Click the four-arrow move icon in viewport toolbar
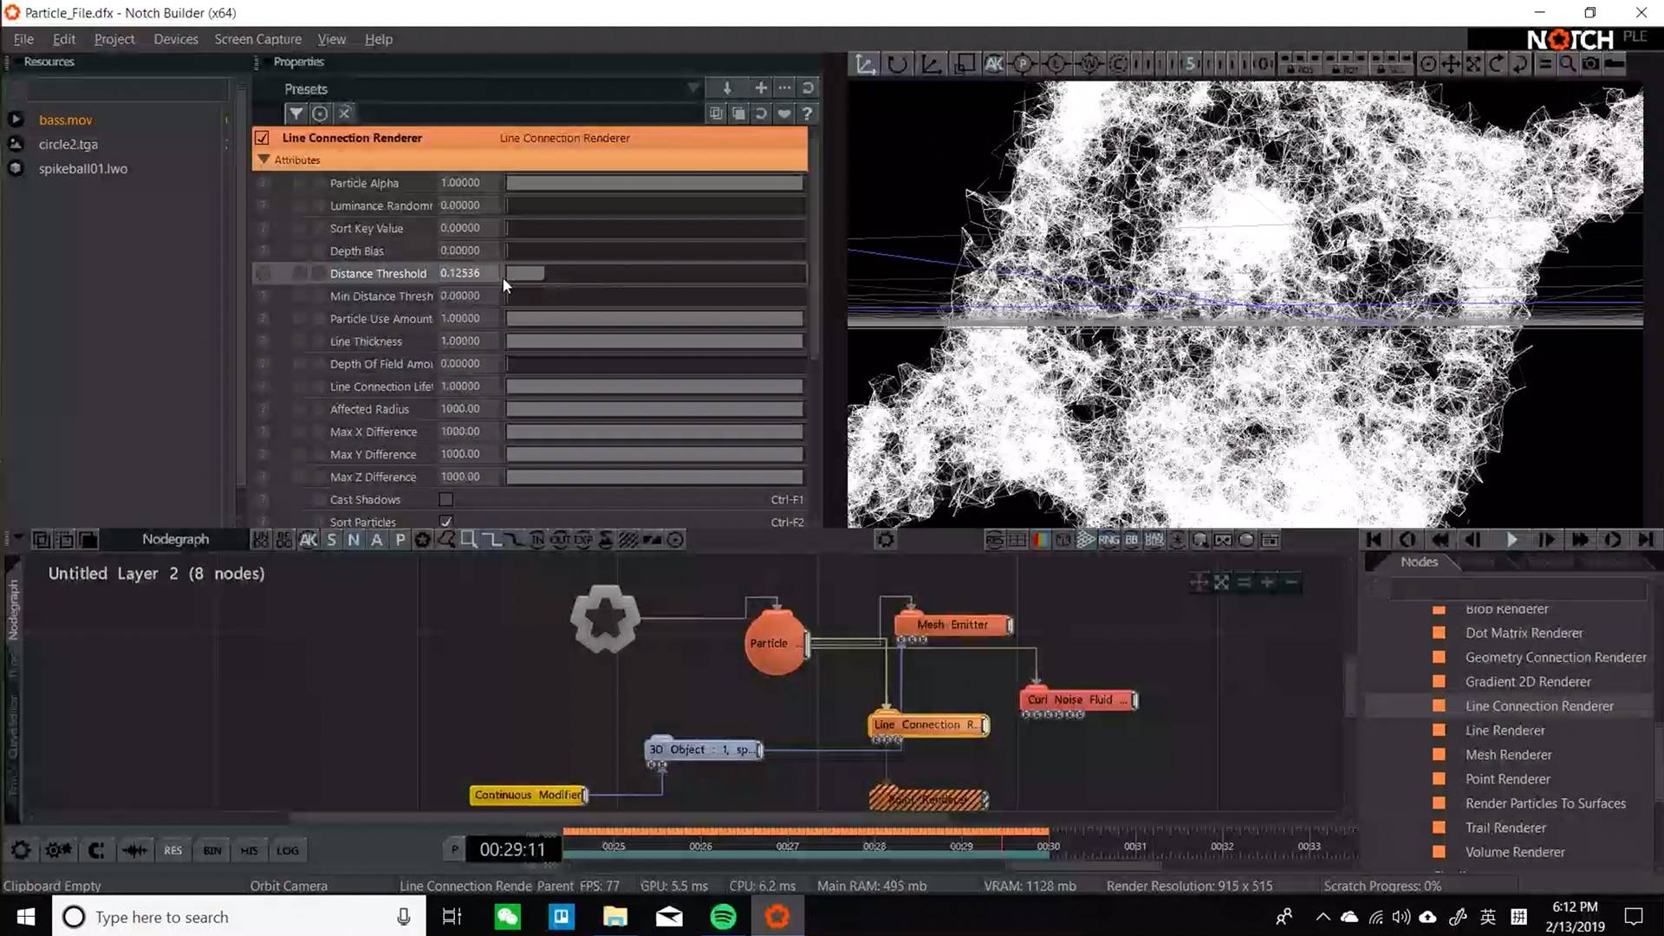 (1450, 64)
